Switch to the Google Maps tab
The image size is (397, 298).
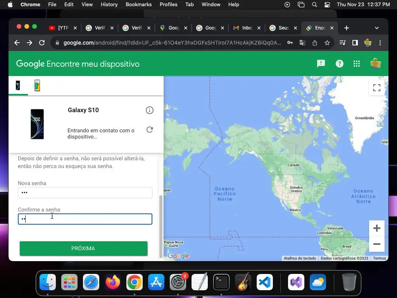[173, 28]
